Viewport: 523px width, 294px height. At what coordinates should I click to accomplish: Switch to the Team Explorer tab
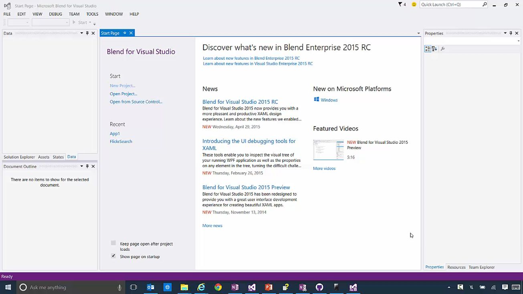(x=482, y=267)
